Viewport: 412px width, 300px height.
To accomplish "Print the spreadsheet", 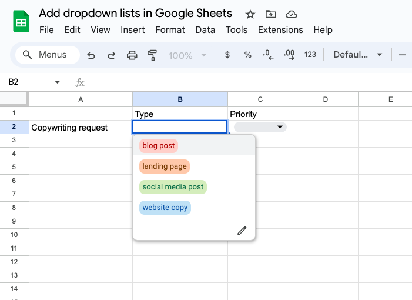I will tap(132, 55).
